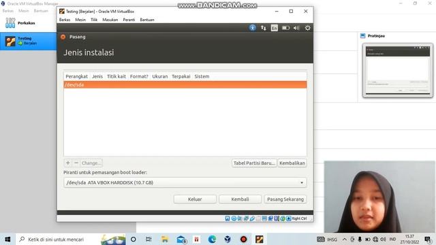Viewport: 436px width, 245px height.
Task: Click the hard disk activity status icon
Action: 228,218
